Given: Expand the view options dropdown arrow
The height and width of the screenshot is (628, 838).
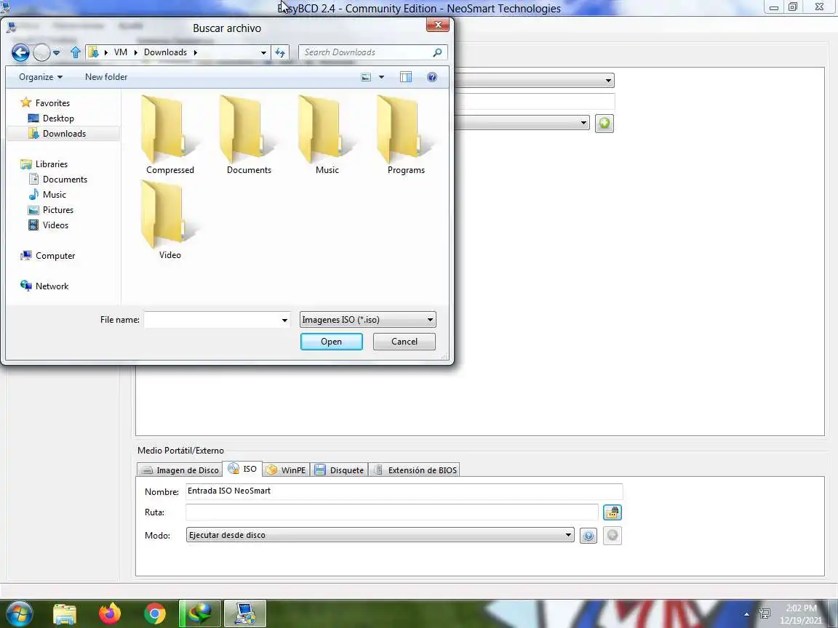Looking at the screenshot, I should pos(381,77).
